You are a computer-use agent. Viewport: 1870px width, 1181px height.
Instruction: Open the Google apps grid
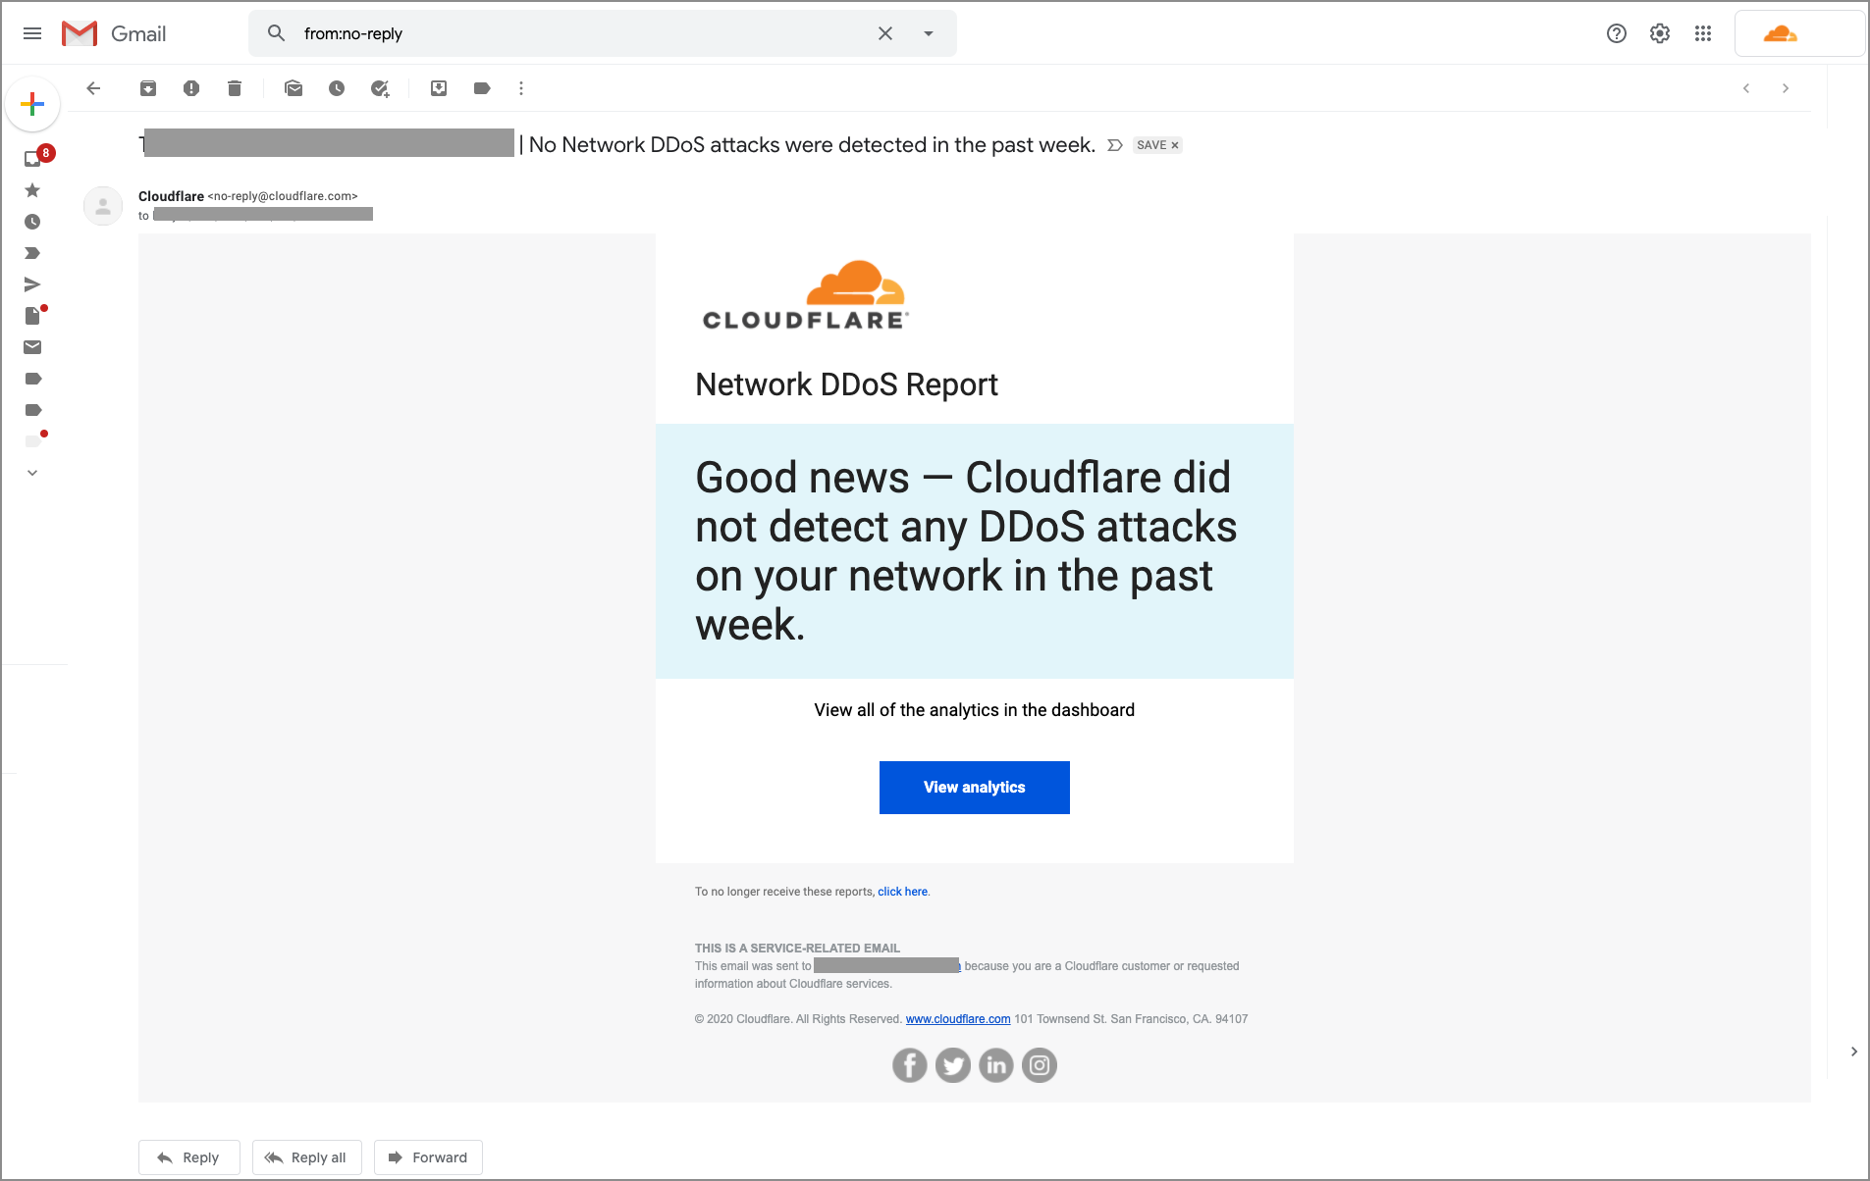(1703, 33)
